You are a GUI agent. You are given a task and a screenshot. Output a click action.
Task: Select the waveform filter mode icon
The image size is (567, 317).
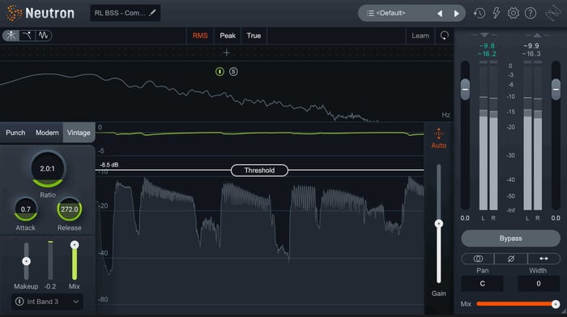tap(44, 36)
